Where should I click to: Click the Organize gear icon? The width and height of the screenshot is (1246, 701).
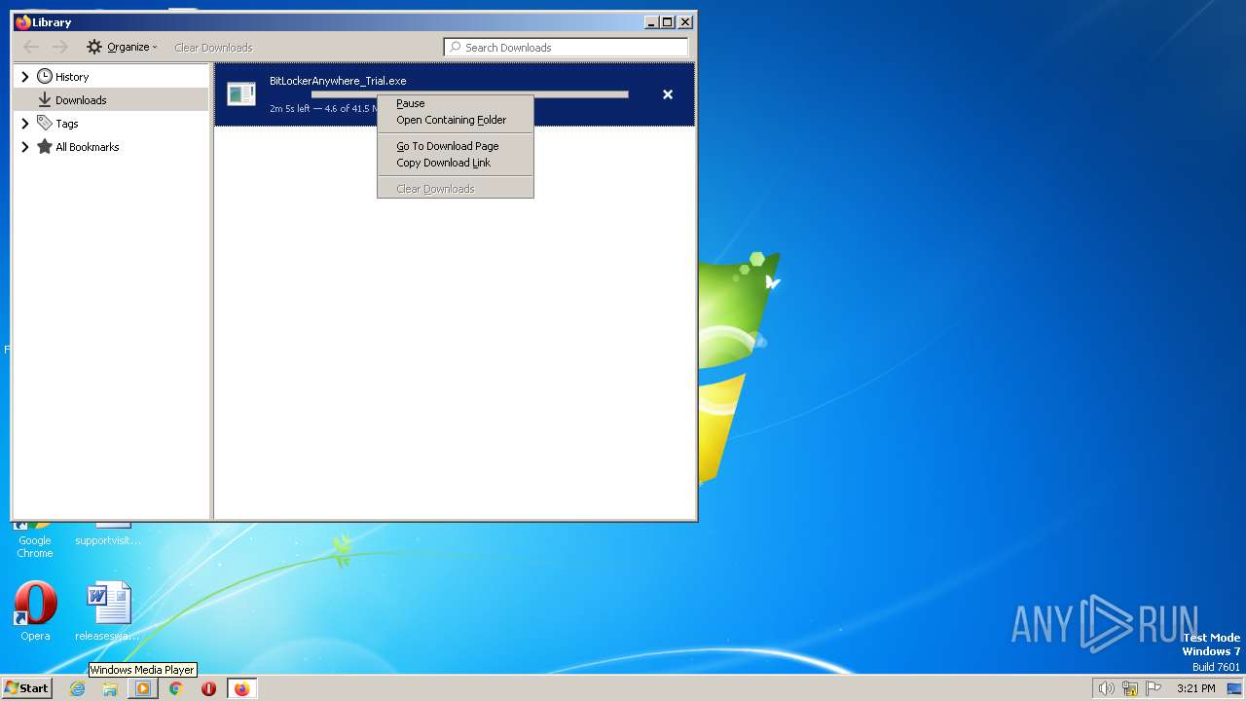[94, 47]
